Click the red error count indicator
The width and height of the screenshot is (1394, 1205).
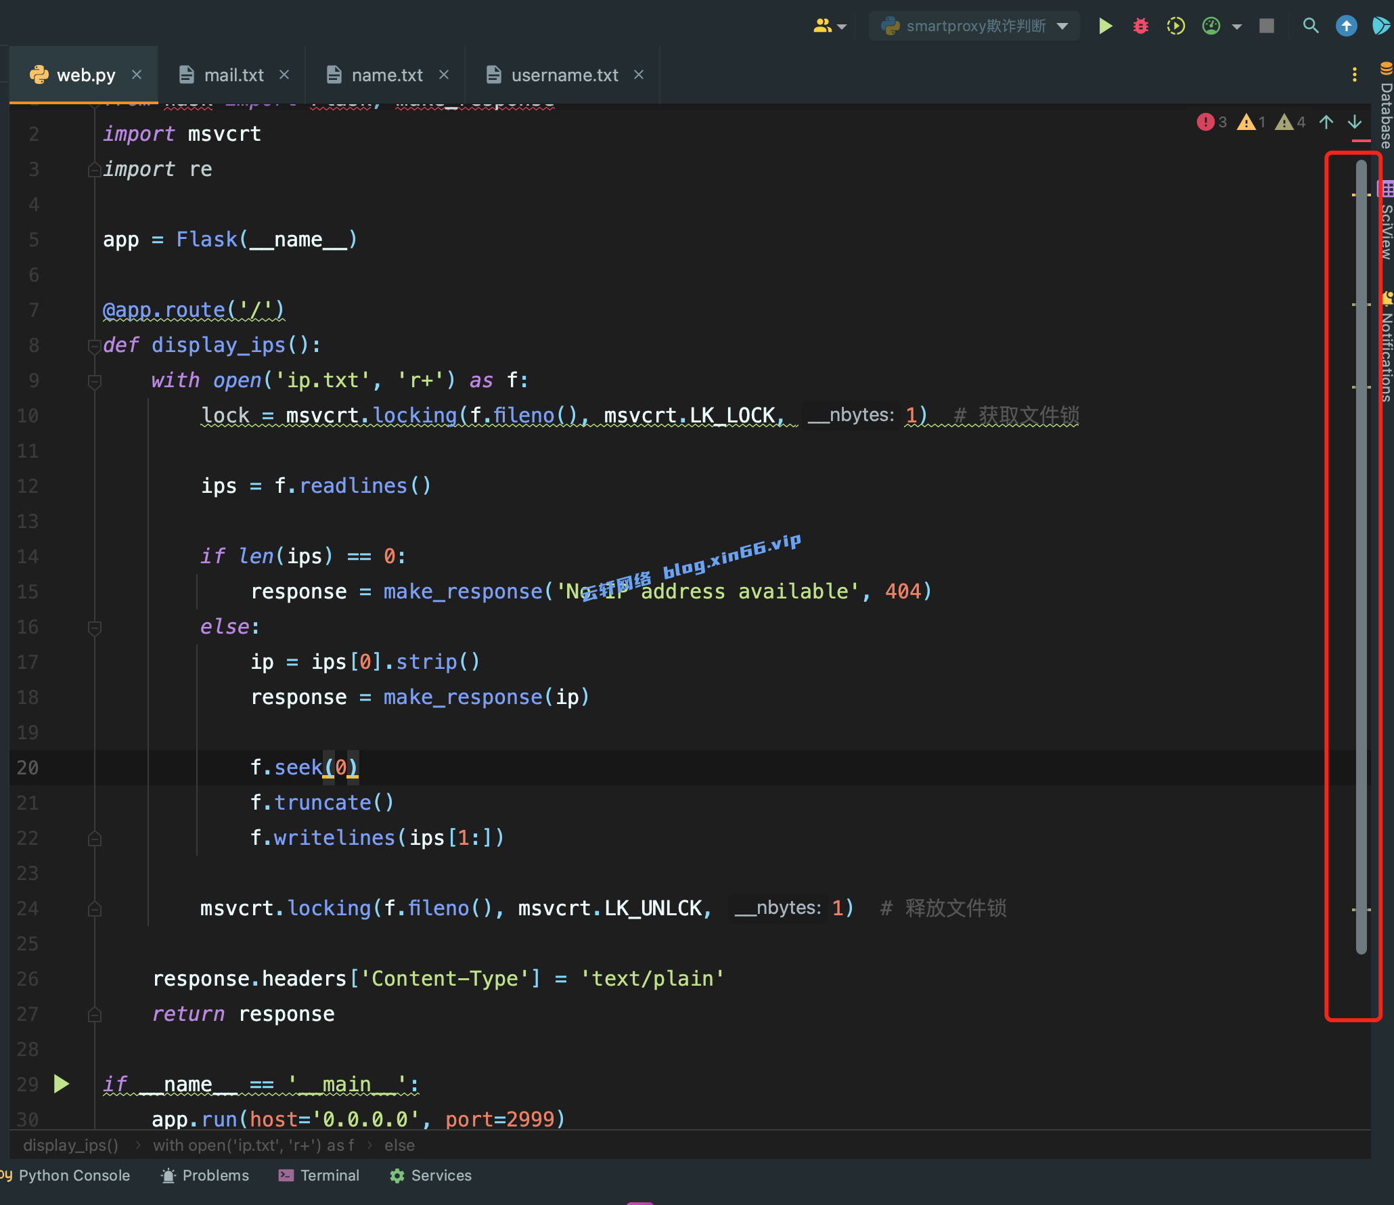pos(1211,122)
